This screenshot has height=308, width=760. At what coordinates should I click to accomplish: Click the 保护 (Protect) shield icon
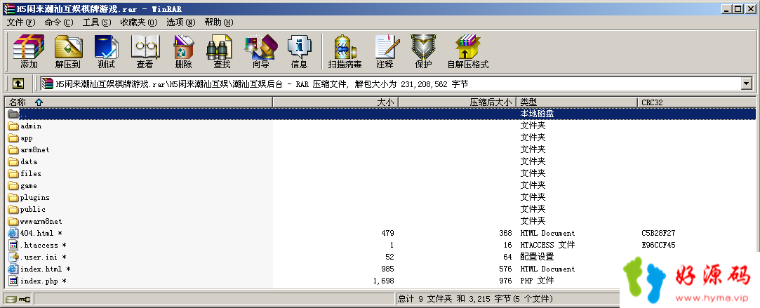[423, 52]
